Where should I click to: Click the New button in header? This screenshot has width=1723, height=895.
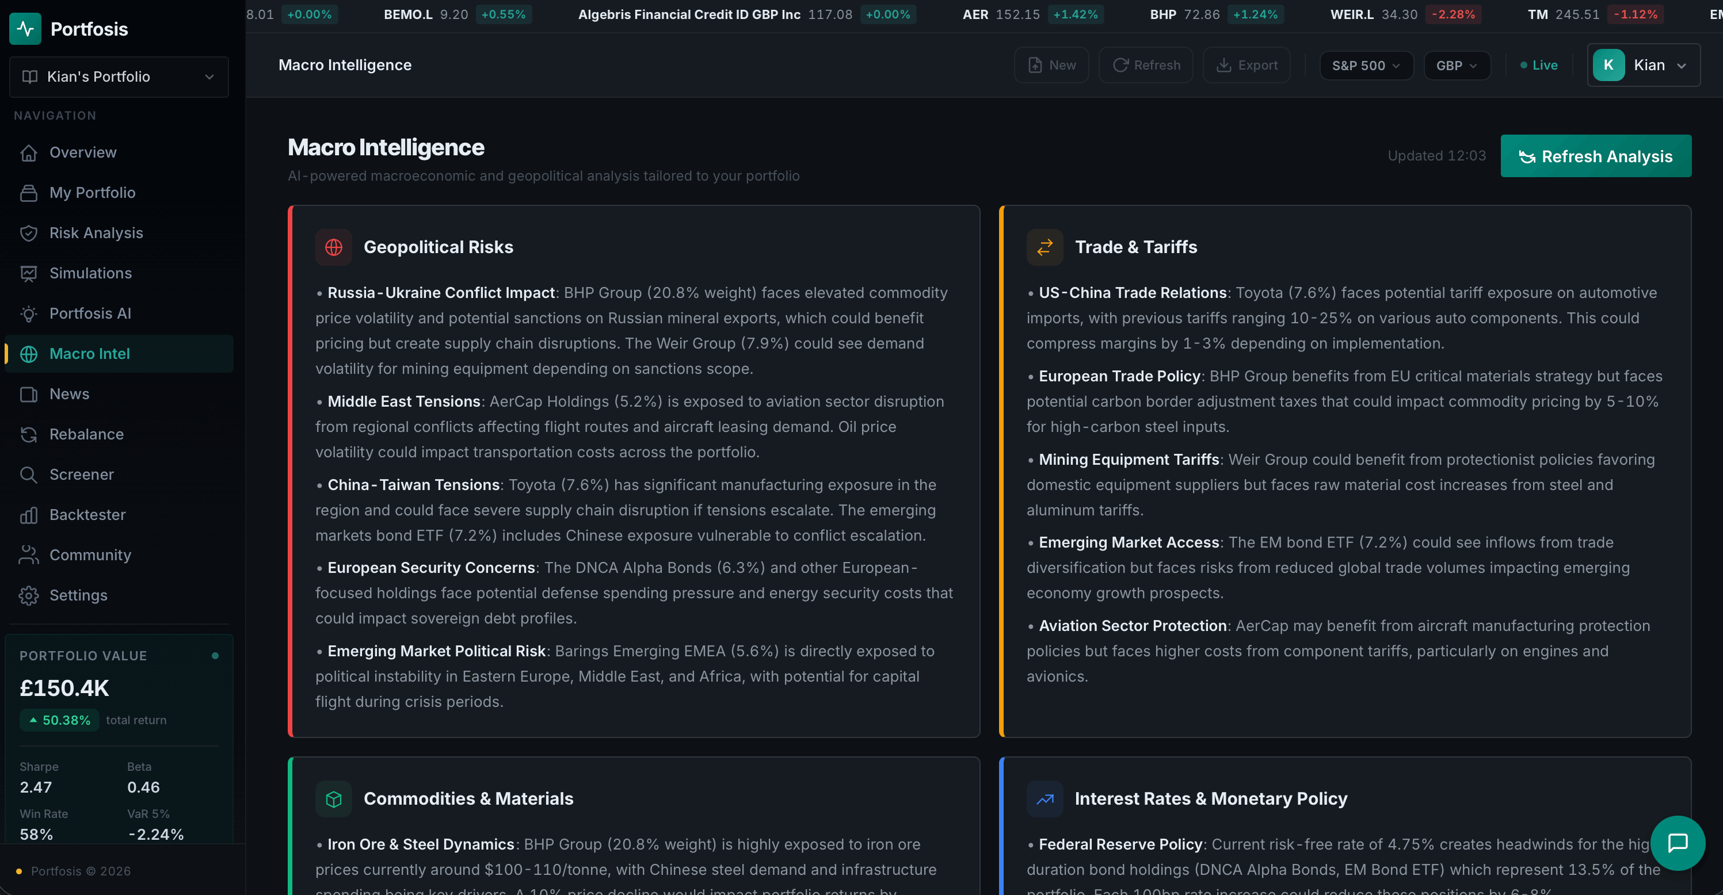coord(1051,65)
